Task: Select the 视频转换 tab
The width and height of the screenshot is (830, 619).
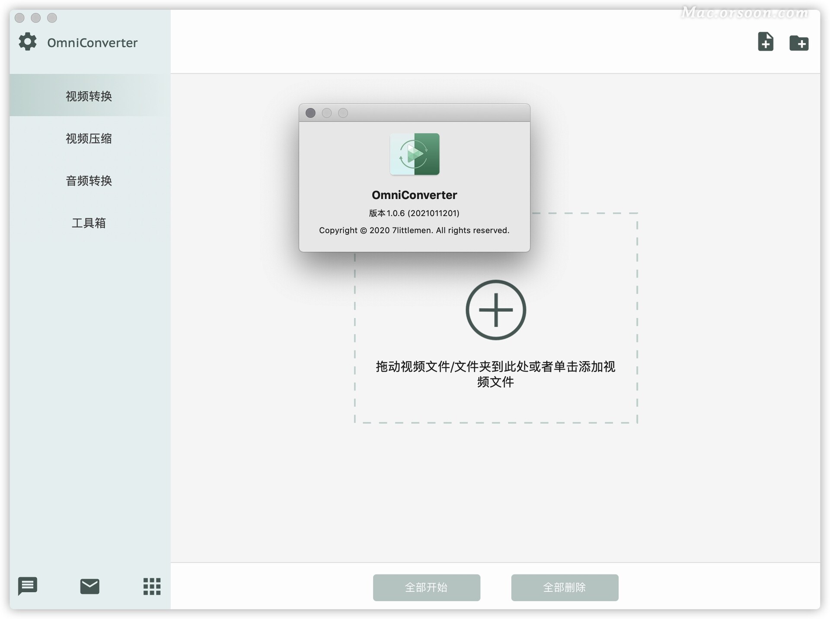Action: (x=90, y=95)
